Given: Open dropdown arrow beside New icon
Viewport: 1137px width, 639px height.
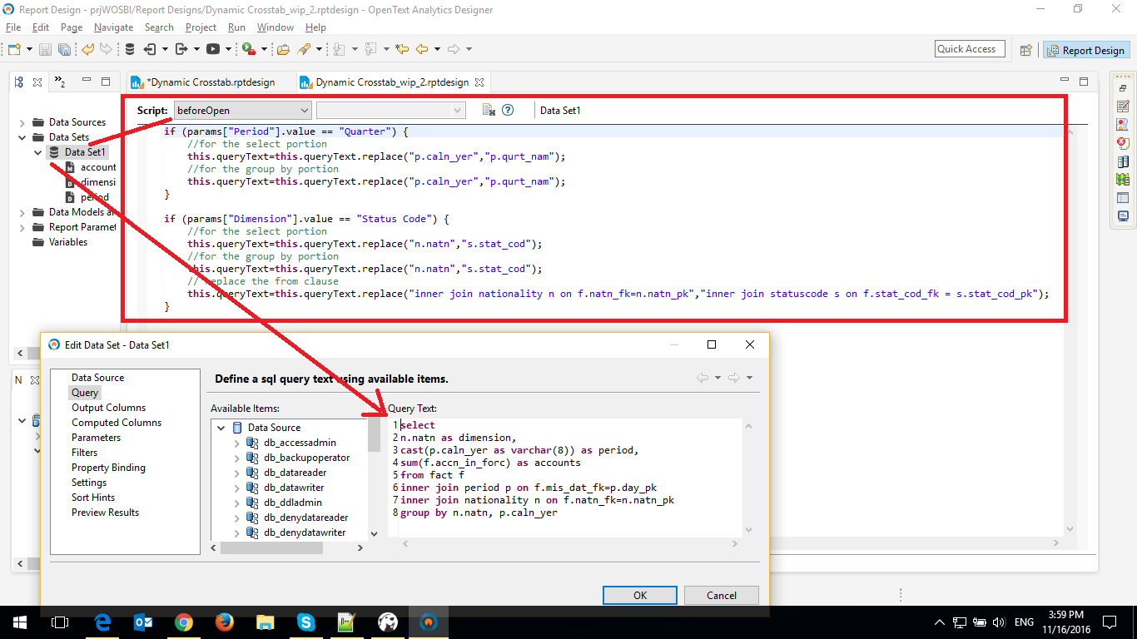Looking at the screenshot, I should pos(29,49).
